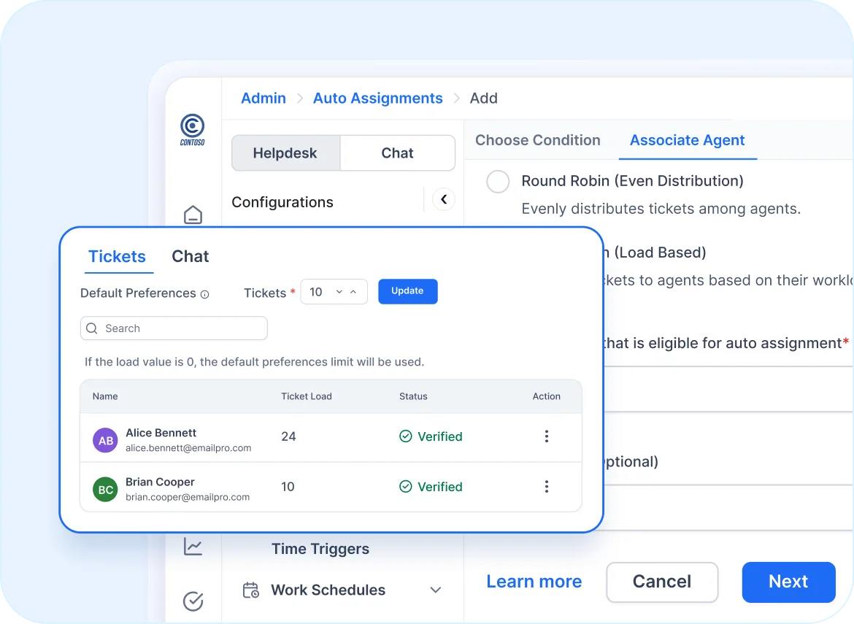Click Alice Bennett's name
The image size is (854, 624).
[161, 433]
